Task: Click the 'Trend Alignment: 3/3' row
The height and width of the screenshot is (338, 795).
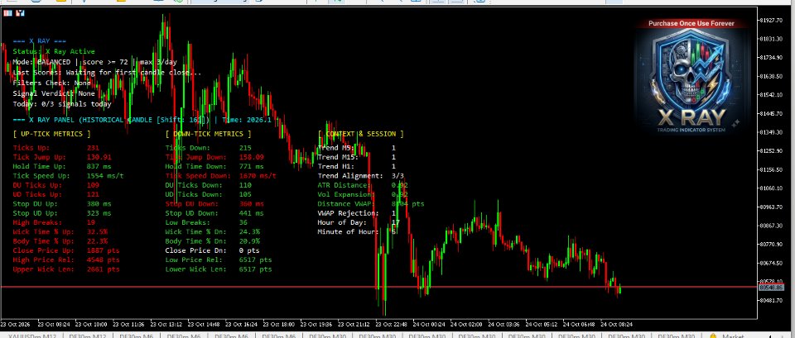Action: [x=360, y=176]
